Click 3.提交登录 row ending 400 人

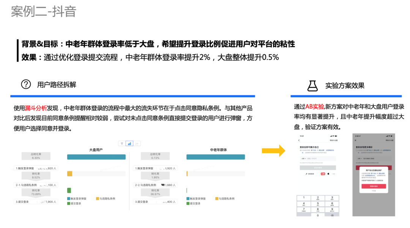click(x=155, y=202)
